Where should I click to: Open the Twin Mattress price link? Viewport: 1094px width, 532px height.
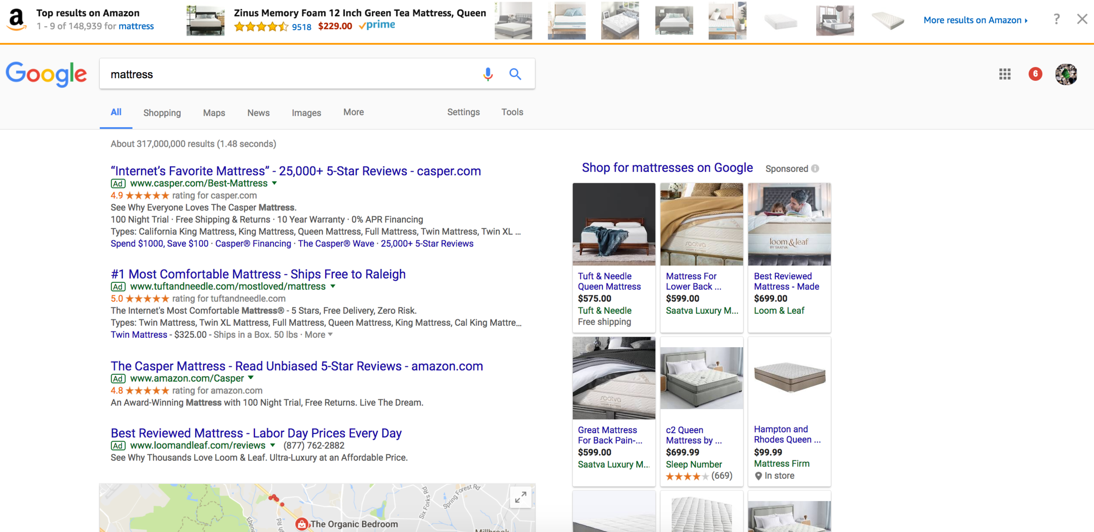pyautogui.click(x=139, y=335)
